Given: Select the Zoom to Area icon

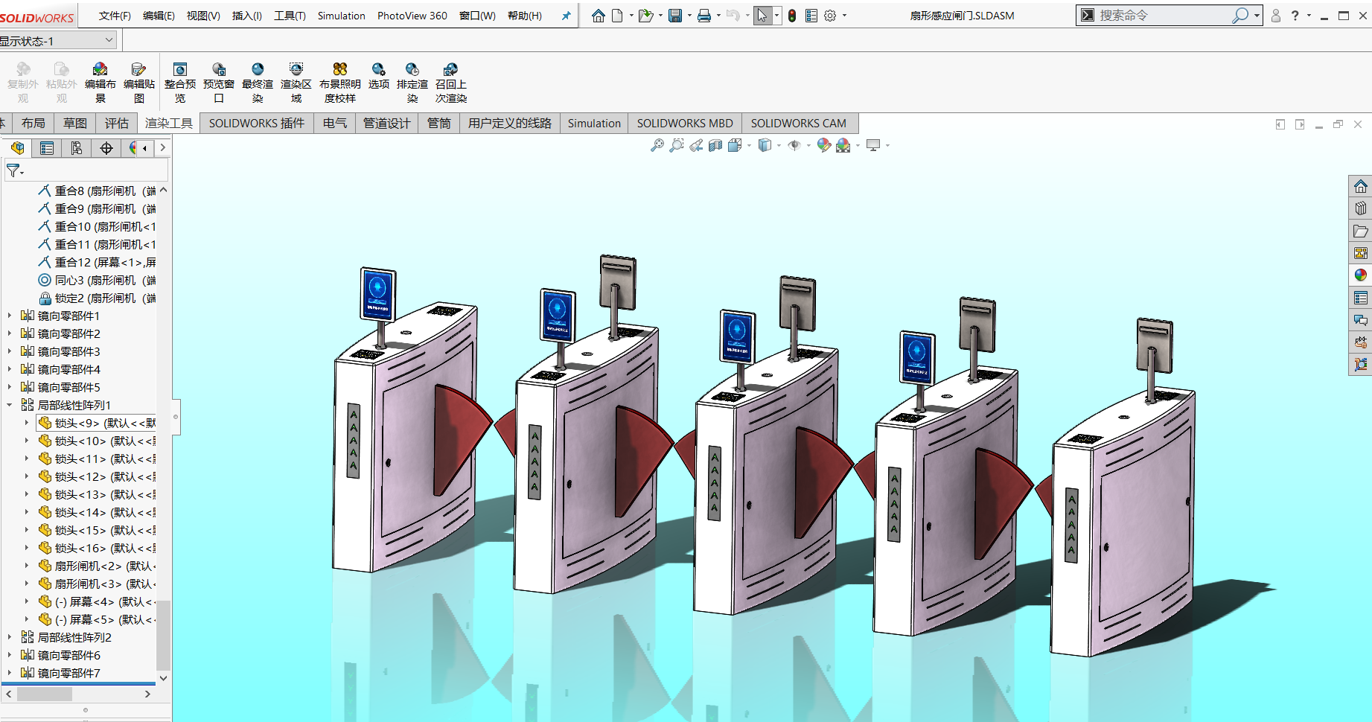Looking at the screenshot, I should pos(676,145).
